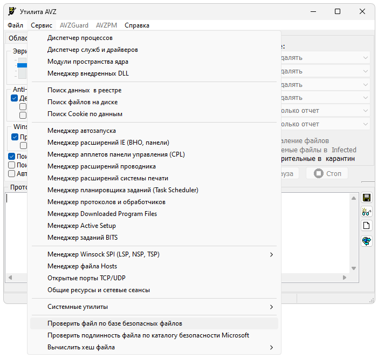The image size is (378, 358).
Task: Click the blank page clear log icon
Action: click(367, 226)
